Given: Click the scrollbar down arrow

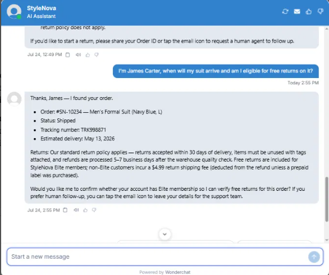Looking at the screenshot, I should click(327, 240).
